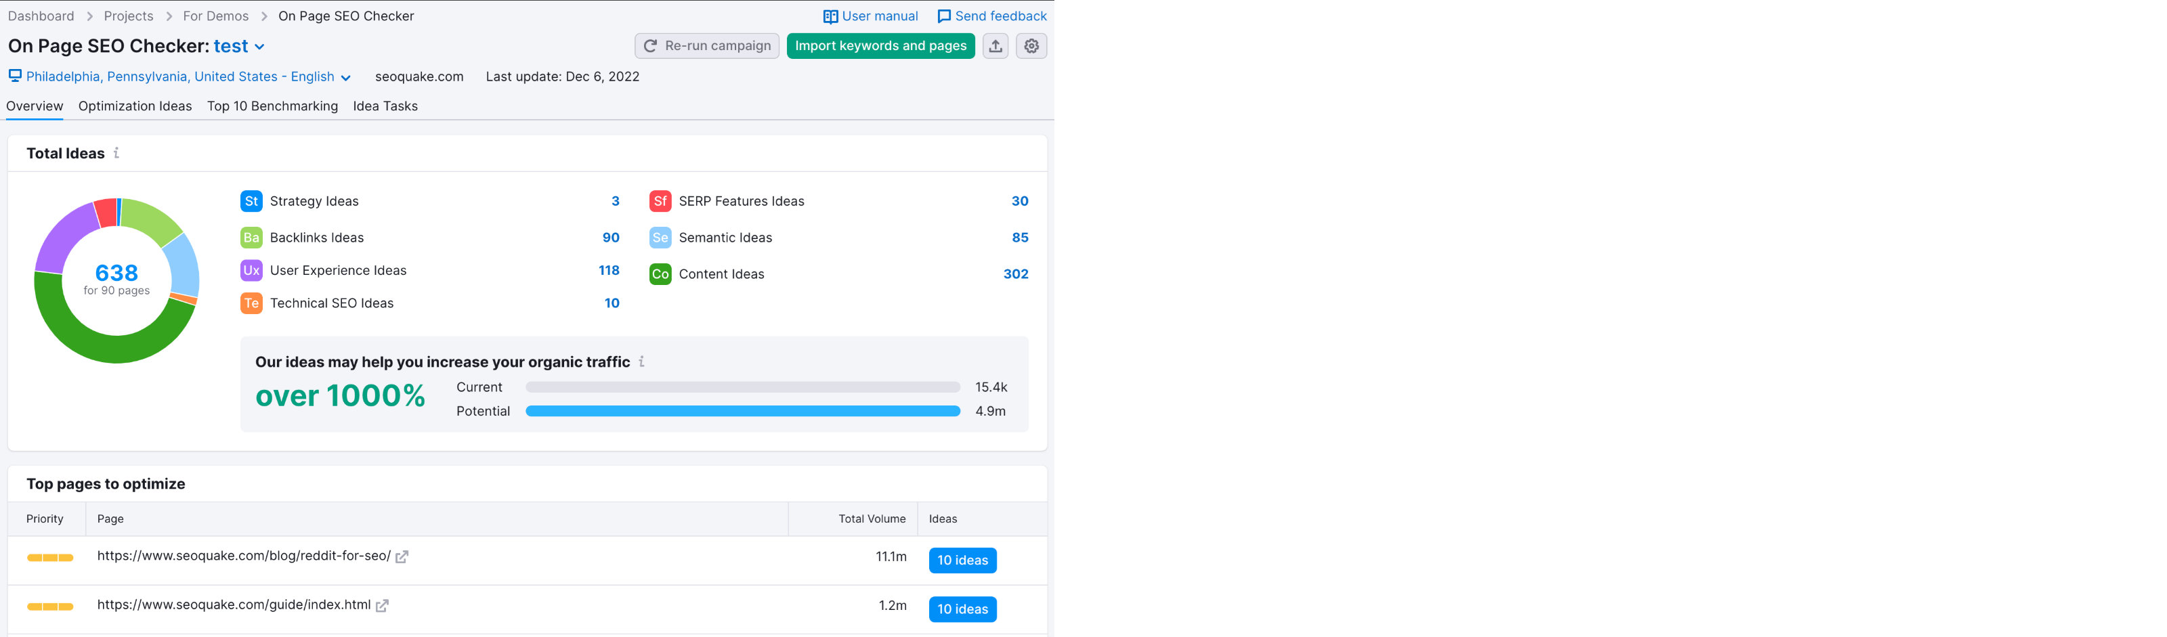The width and height of the screenshot is (2167, 637).
Task: Select the Strategy Ideas icon
Action: [251, 201]
